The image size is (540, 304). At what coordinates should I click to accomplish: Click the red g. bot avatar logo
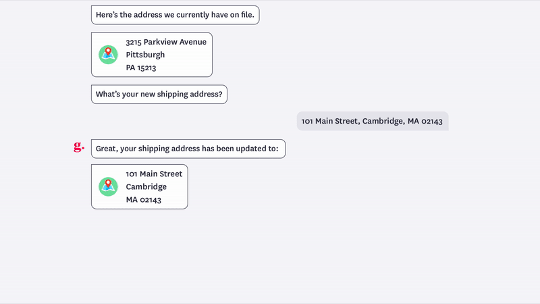(x=79, y=147)
